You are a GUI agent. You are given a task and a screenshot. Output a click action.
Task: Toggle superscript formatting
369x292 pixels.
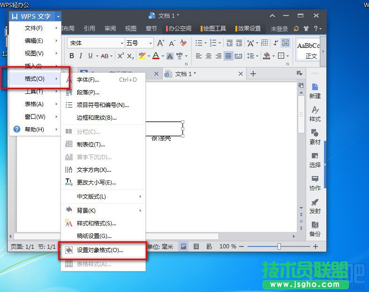pyautogui.click(x=120, y=56)
